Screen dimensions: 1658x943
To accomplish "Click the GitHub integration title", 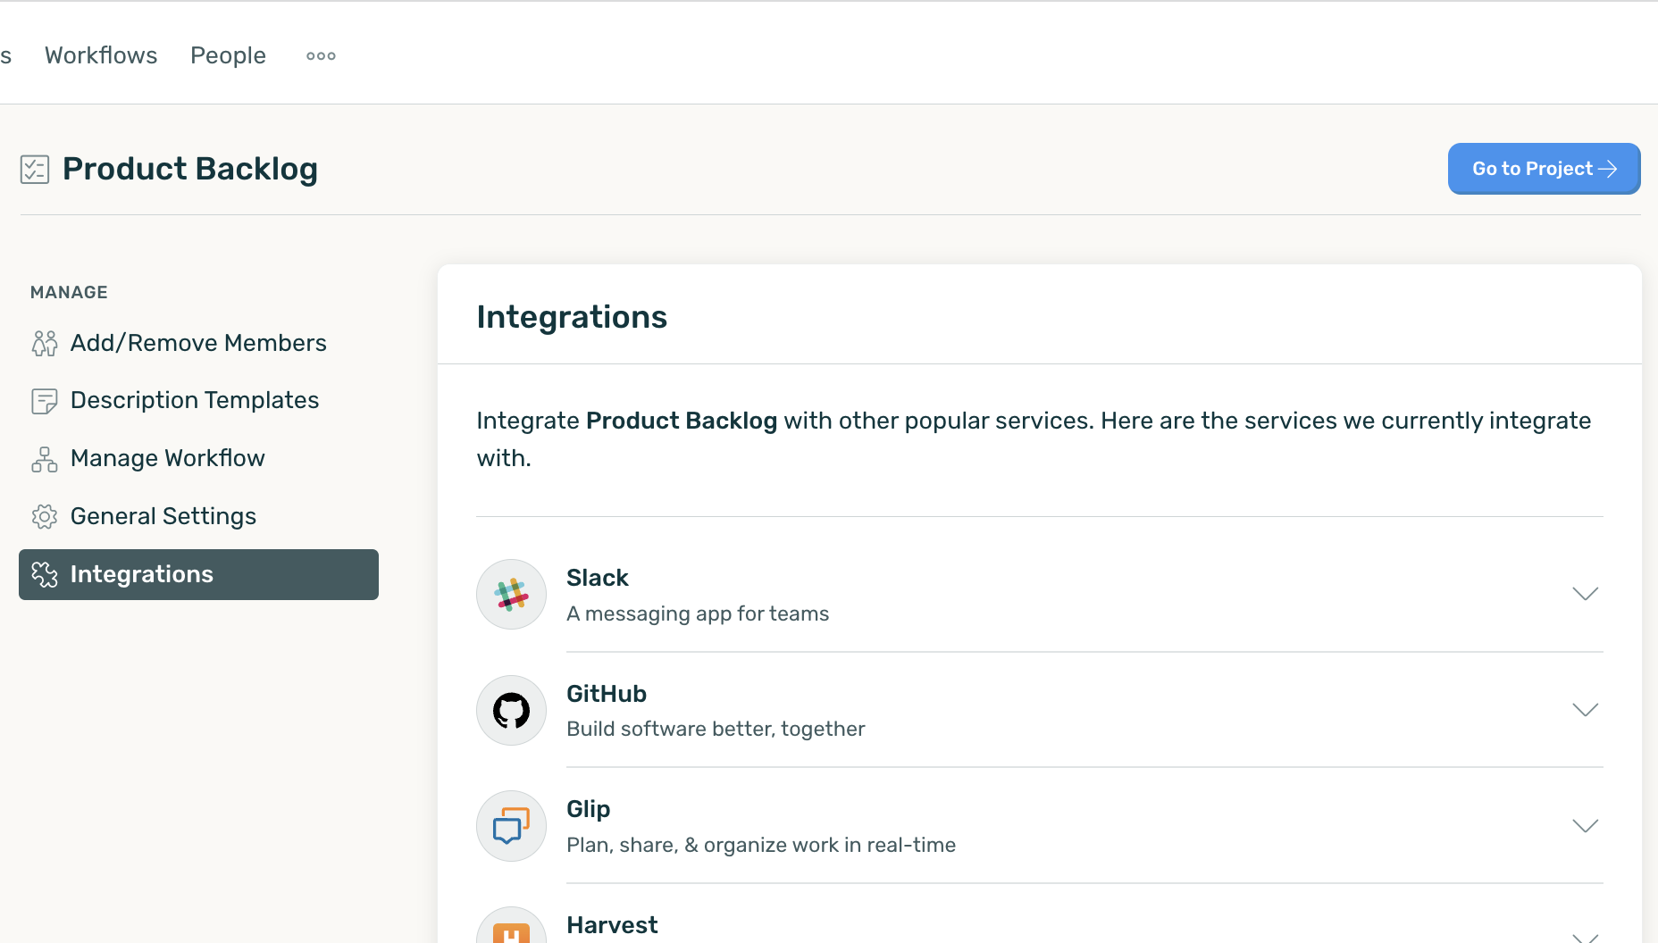I will pos(607,694).
